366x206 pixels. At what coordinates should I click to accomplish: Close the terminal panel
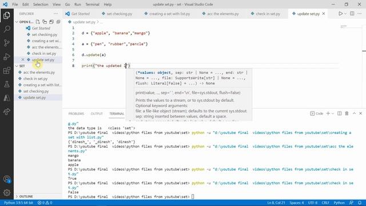361,113
